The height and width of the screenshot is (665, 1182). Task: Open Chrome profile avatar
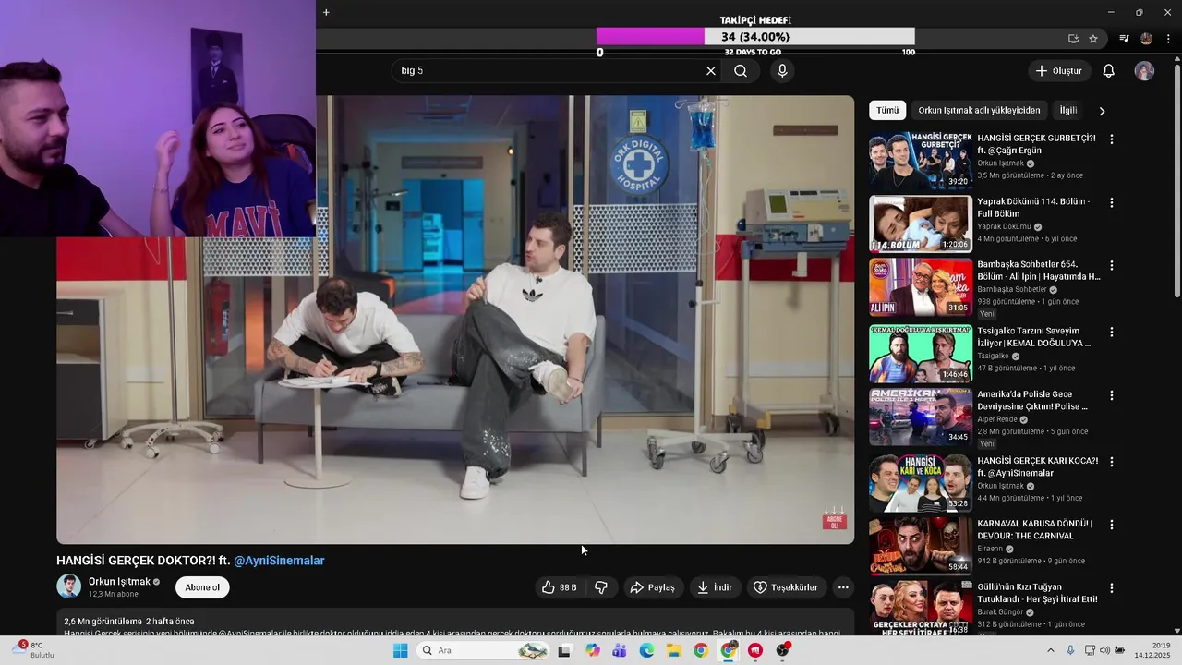(1146, 39)
